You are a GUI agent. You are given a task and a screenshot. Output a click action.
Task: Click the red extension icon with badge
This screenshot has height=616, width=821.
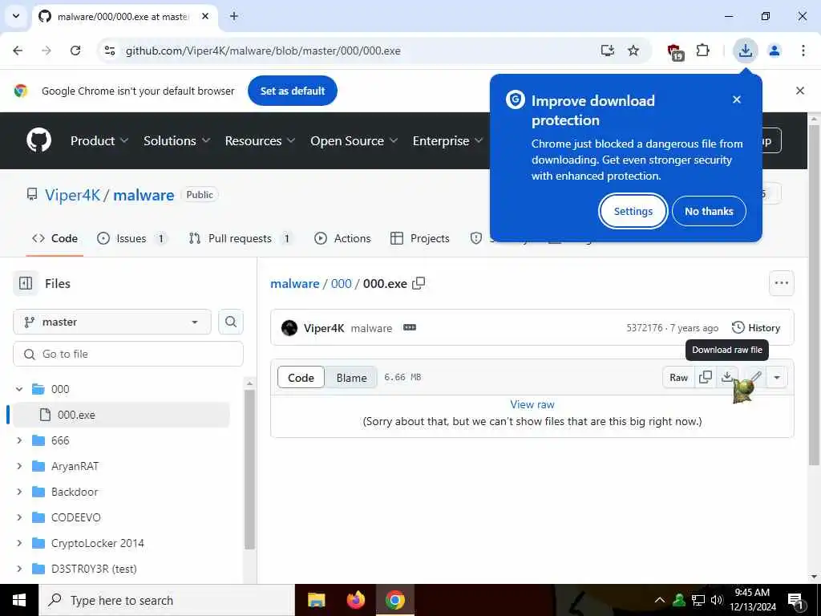point(675,52)
